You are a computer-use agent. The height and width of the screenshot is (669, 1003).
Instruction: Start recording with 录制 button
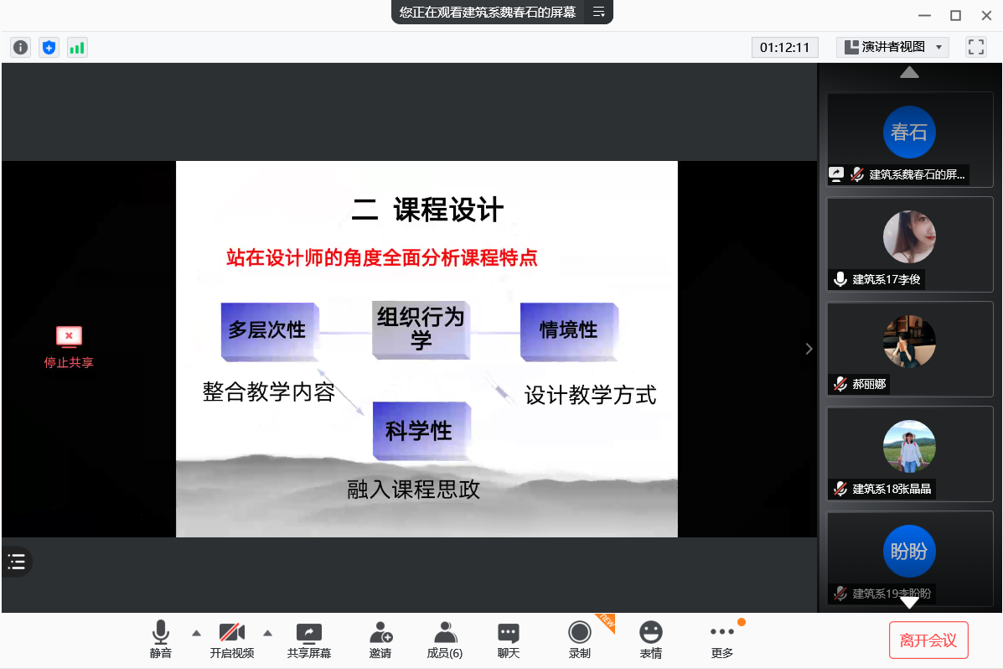[579, 640]
